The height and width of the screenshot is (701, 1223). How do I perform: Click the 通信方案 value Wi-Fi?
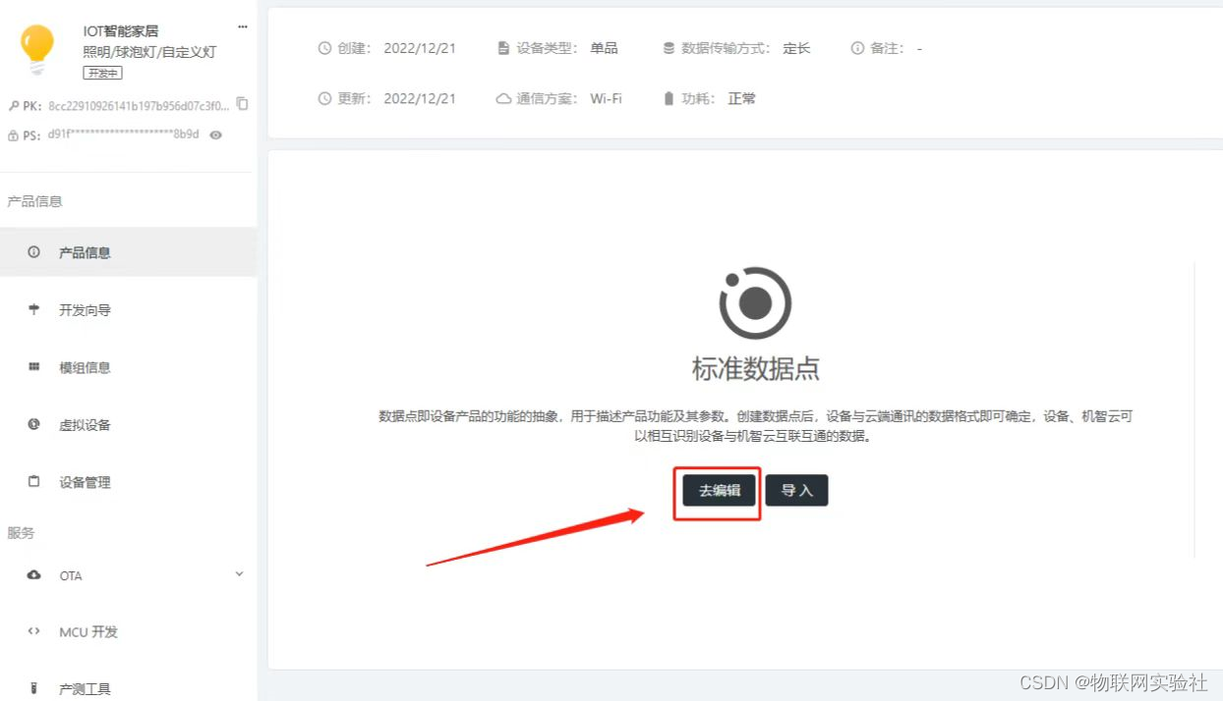[606, 98]
